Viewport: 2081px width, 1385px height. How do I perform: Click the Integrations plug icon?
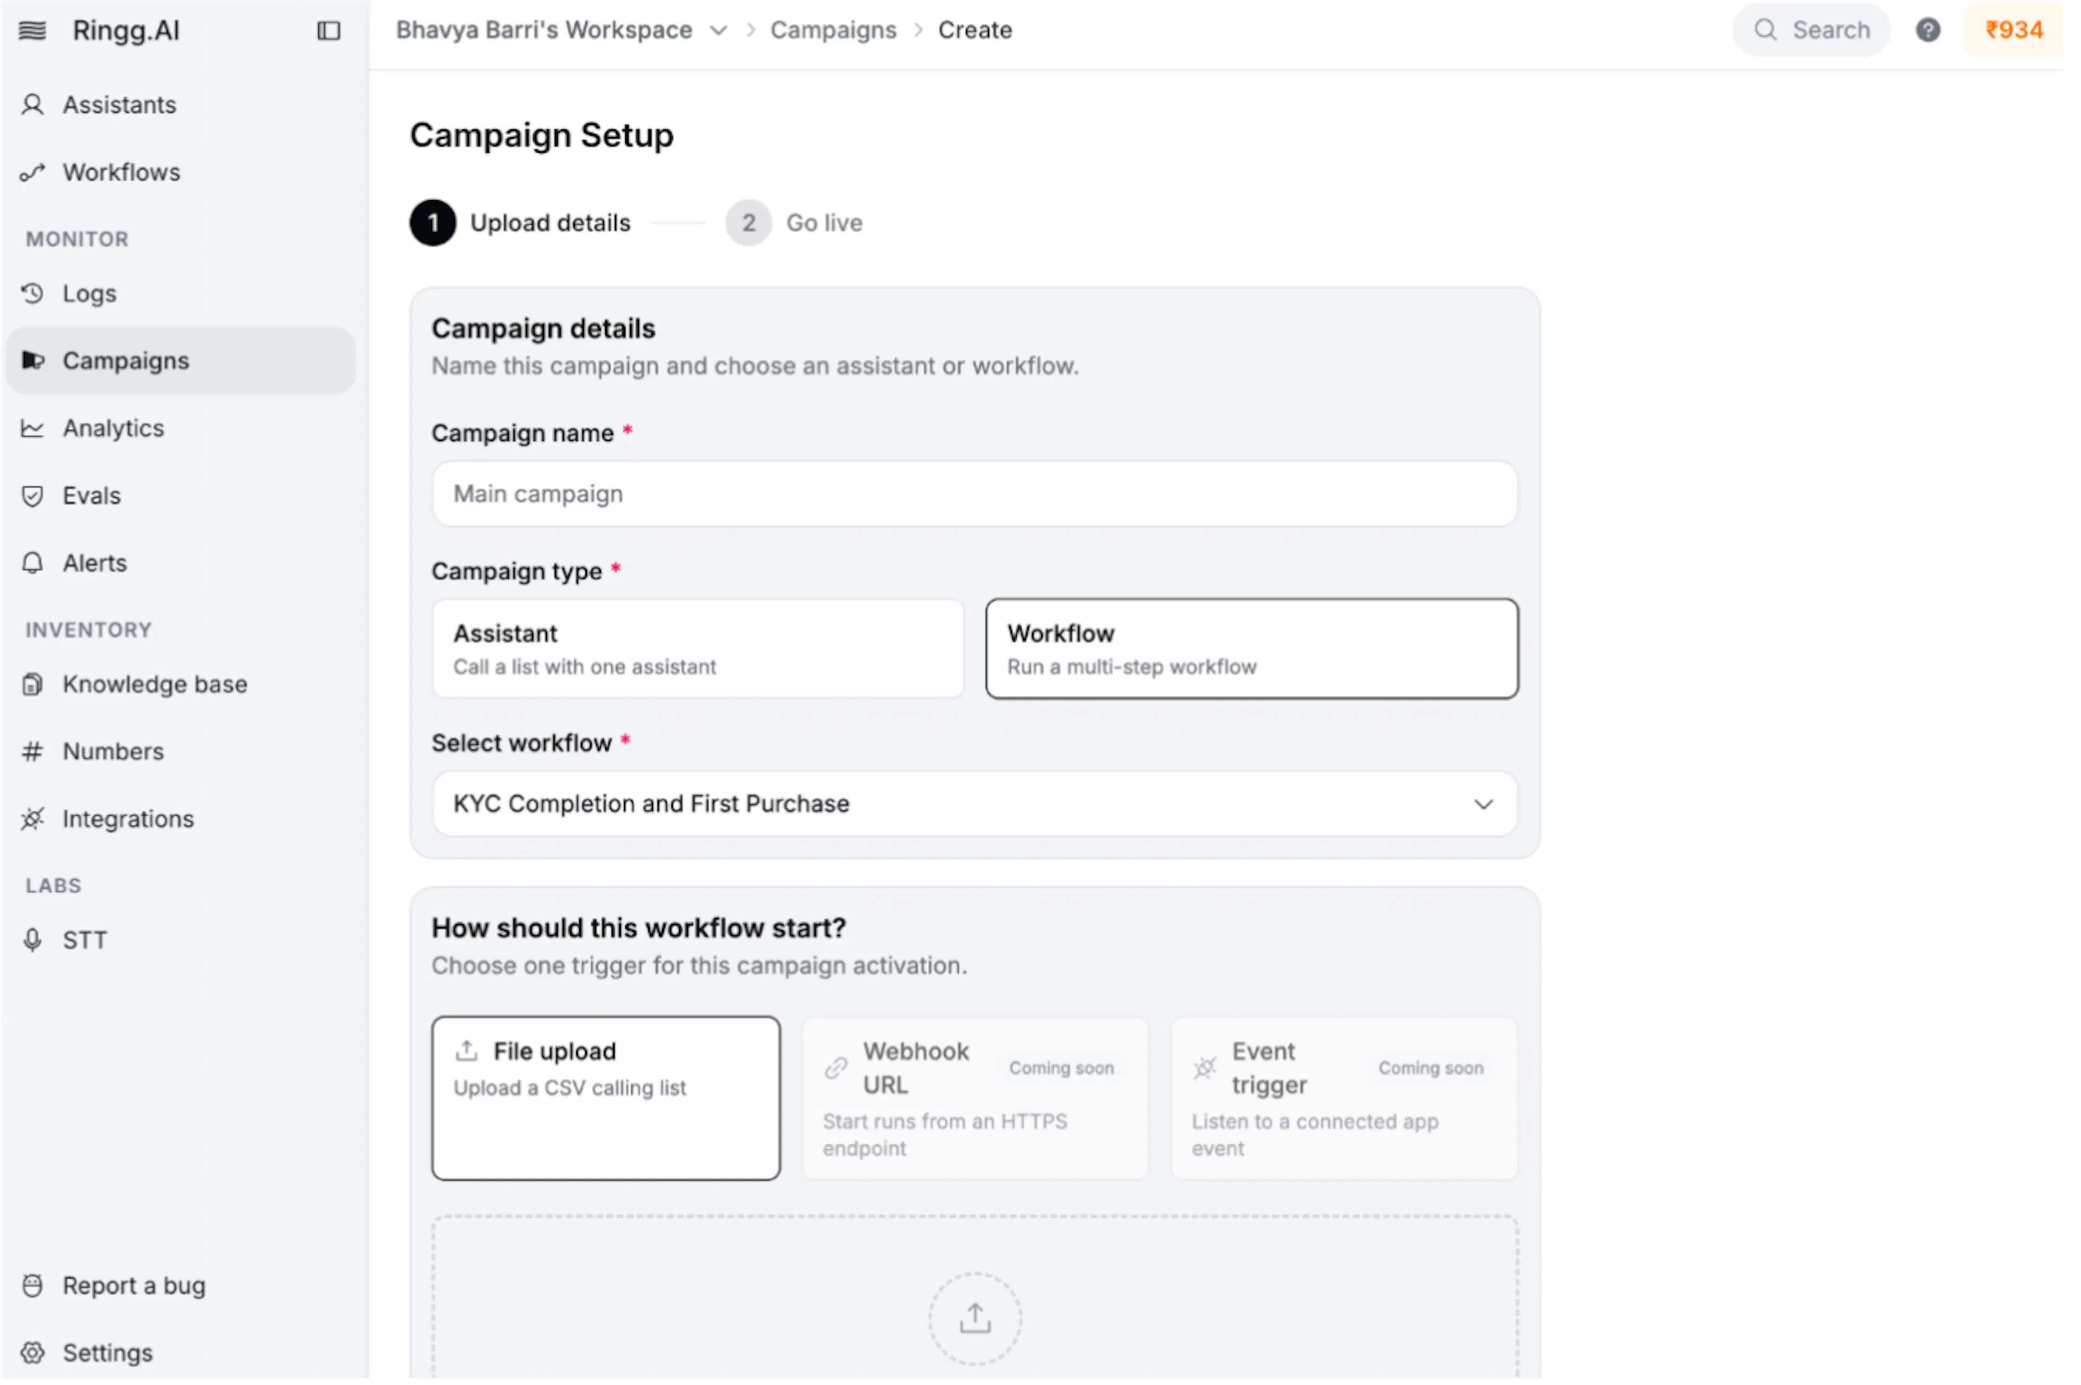(x=33, y=820)
